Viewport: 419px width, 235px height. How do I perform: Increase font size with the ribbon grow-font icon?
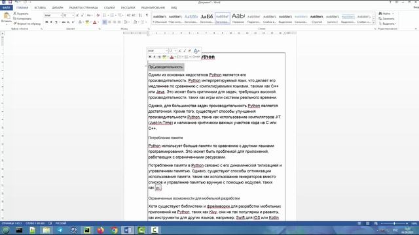click(x=77, y=16)
